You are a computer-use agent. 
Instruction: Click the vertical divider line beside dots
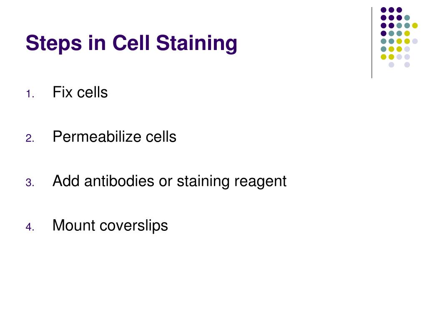pyautogui.click(x=372, y=43)
